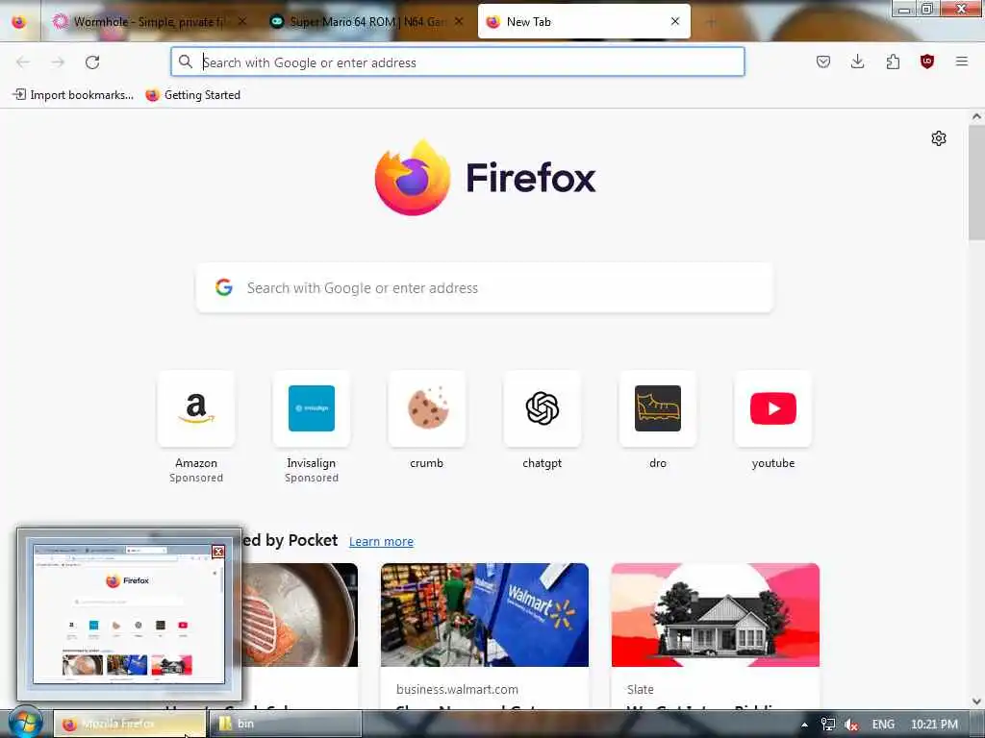Reload the current page
The image size is (985, 738).
pos(92,62)
